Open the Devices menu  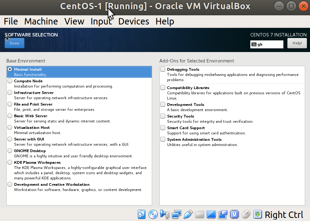click(x=133, y=21)
